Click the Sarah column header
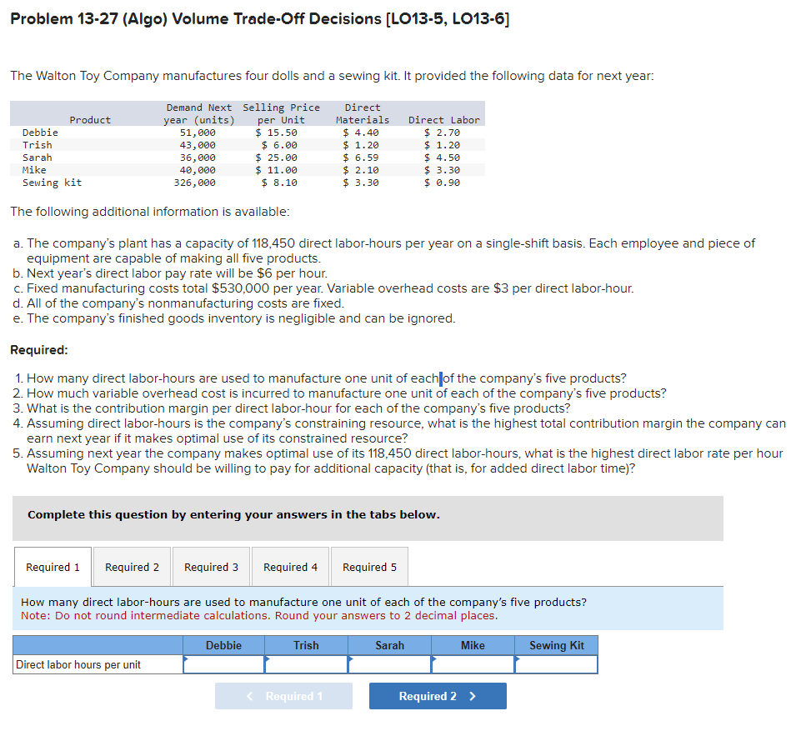The image size is (806, 756). (389, 645)
